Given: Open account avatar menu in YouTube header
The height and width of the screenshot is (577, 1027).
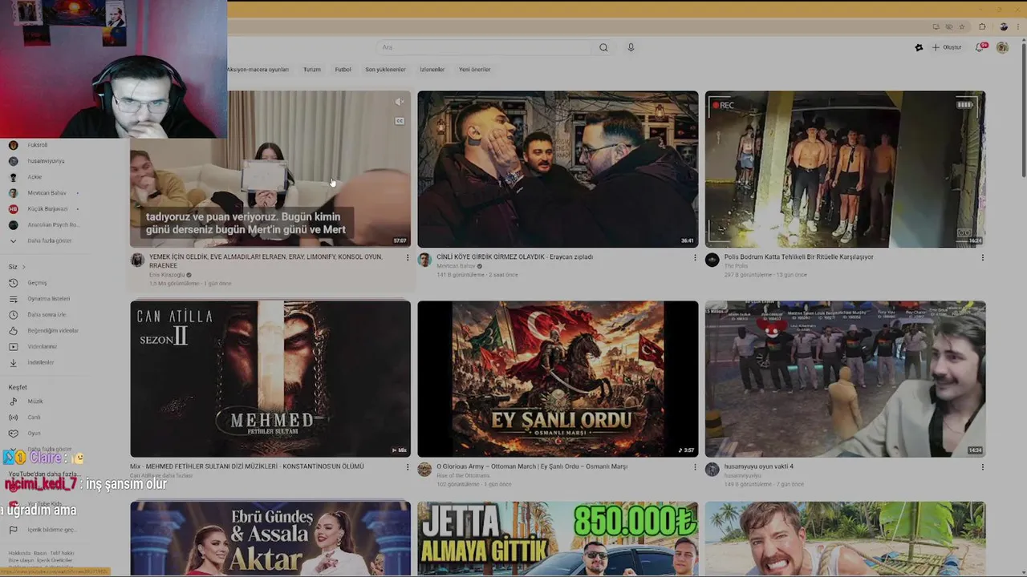Looking at the screenshot, I should (x=1002, y=47).
